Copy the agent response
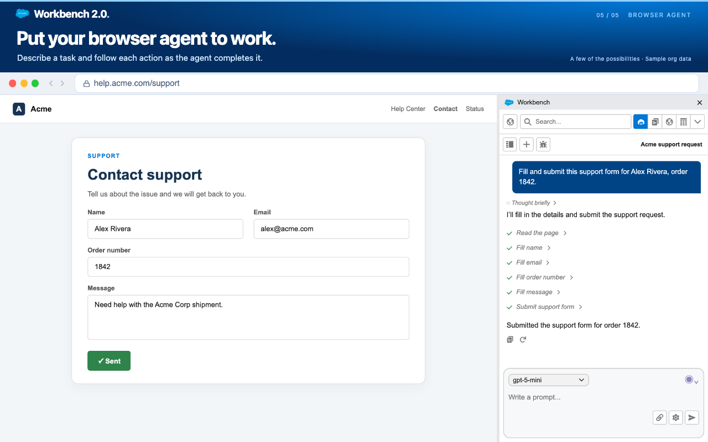 (510, 339)
